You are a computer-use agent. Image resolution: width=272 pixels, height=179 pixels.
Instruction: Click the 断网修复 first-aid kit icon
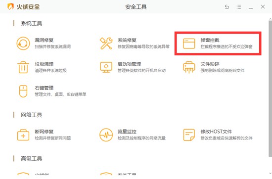point(23,135)
